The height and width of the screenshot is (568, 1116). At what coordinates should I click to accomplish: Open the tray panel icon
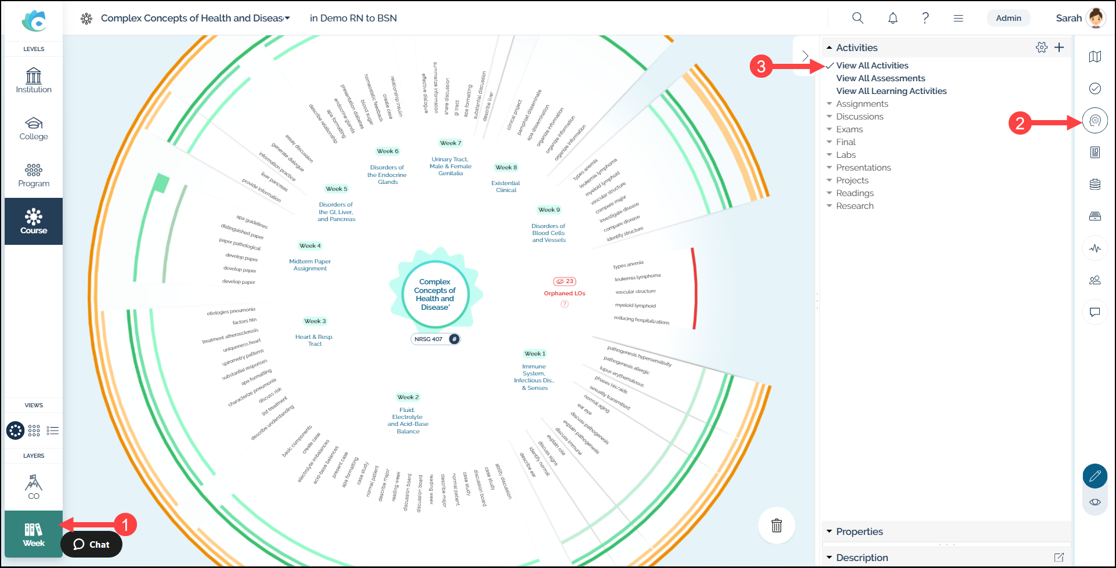(1095, 216)
